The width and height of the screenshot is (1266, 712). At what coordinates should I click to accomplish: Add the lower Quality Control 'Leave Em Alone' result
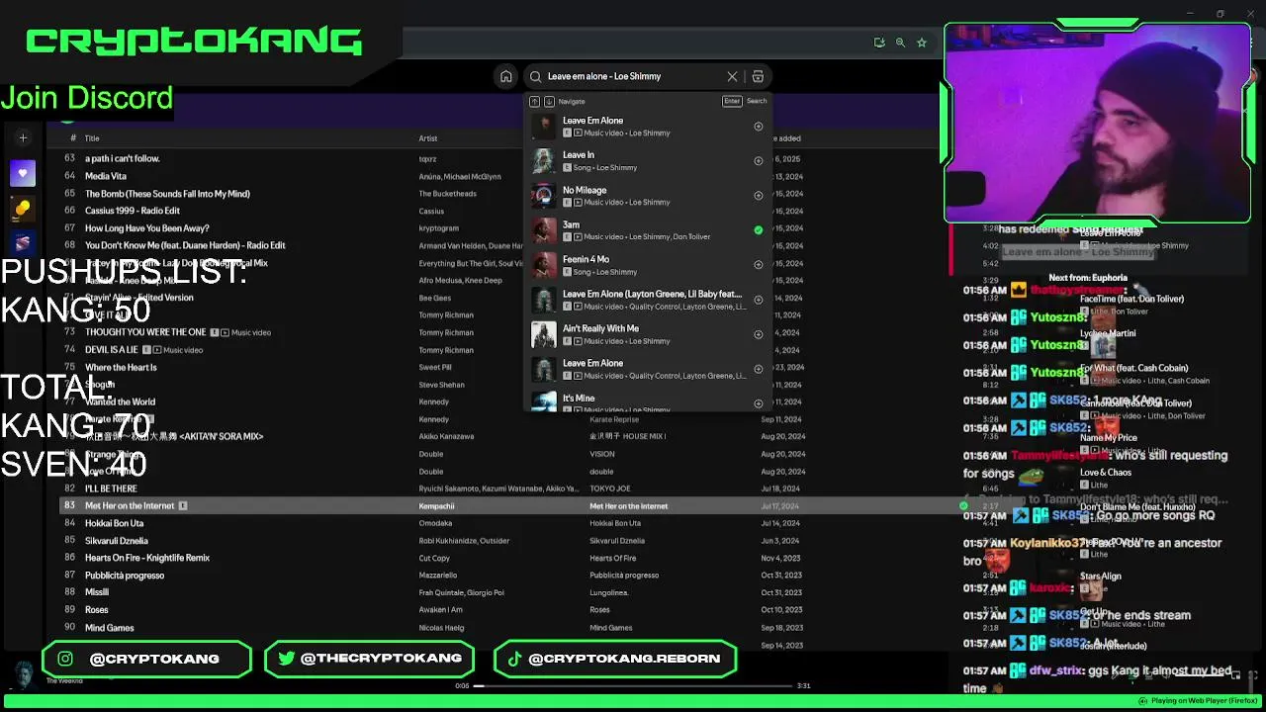point(759,369)
